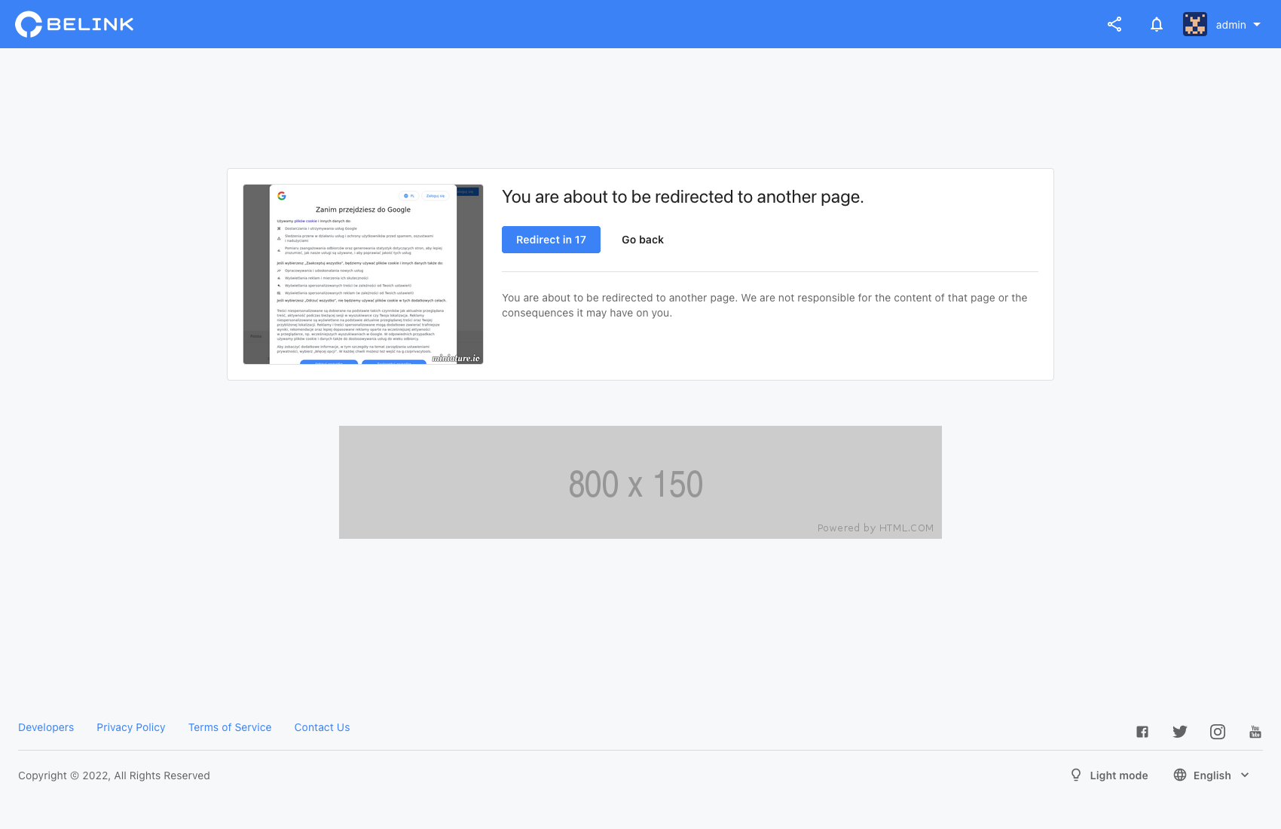The height and width of the screenshot is (829, 1281).
Task: Click the chevron next to English
Action: 1245,775
